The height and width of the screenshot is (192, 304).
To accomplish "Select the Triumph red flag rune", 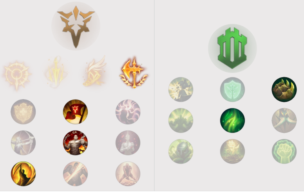I will [x=76, y=112].
